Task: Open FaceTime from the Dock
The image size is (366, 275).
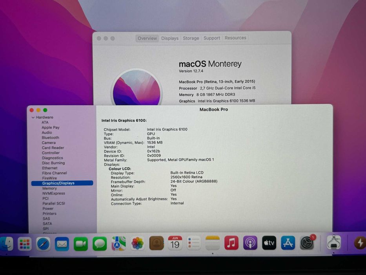Action: coord(81,244)
